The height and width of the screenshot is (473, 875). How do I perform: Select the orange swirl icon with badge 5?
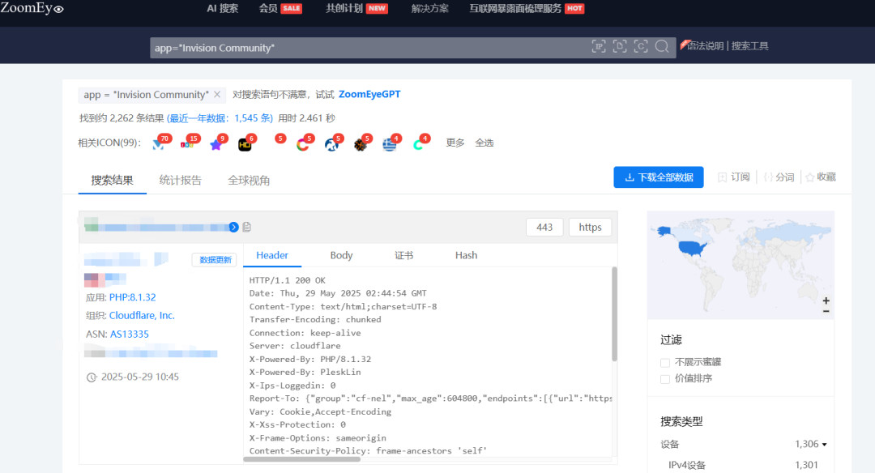coord(302,144)
